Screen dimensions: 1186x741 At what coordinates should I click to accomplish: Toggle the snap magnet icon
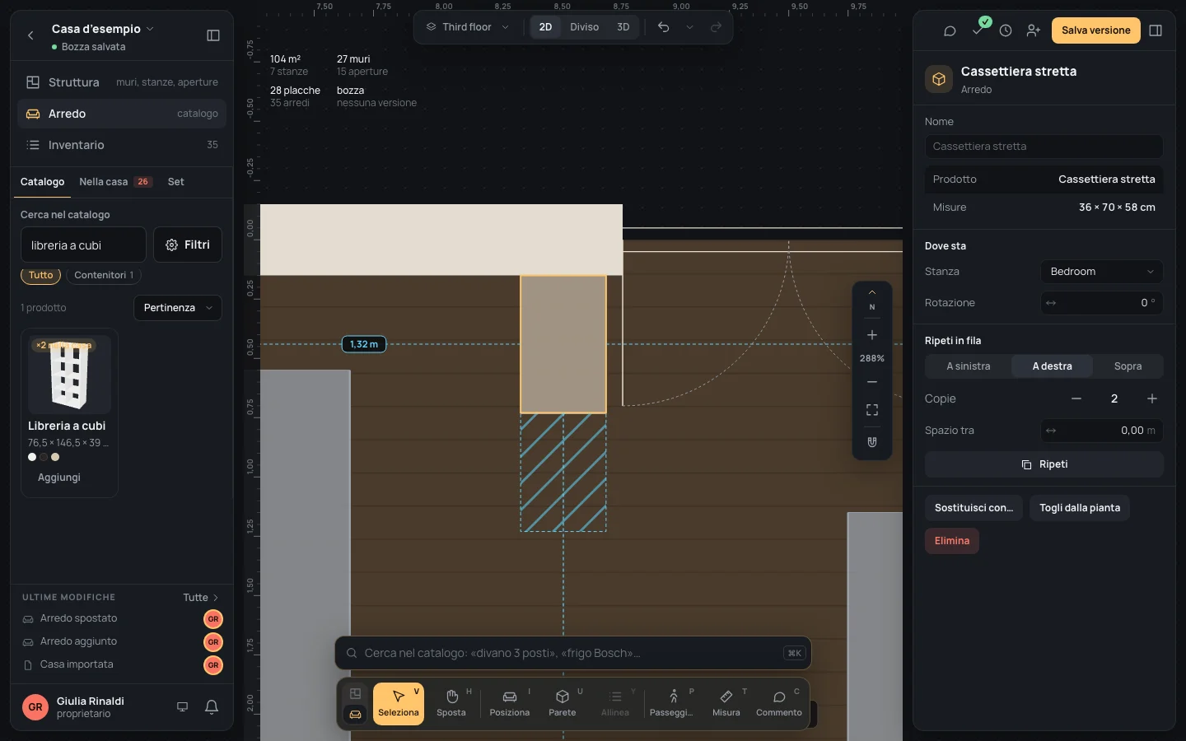click(x=872, y=442)
